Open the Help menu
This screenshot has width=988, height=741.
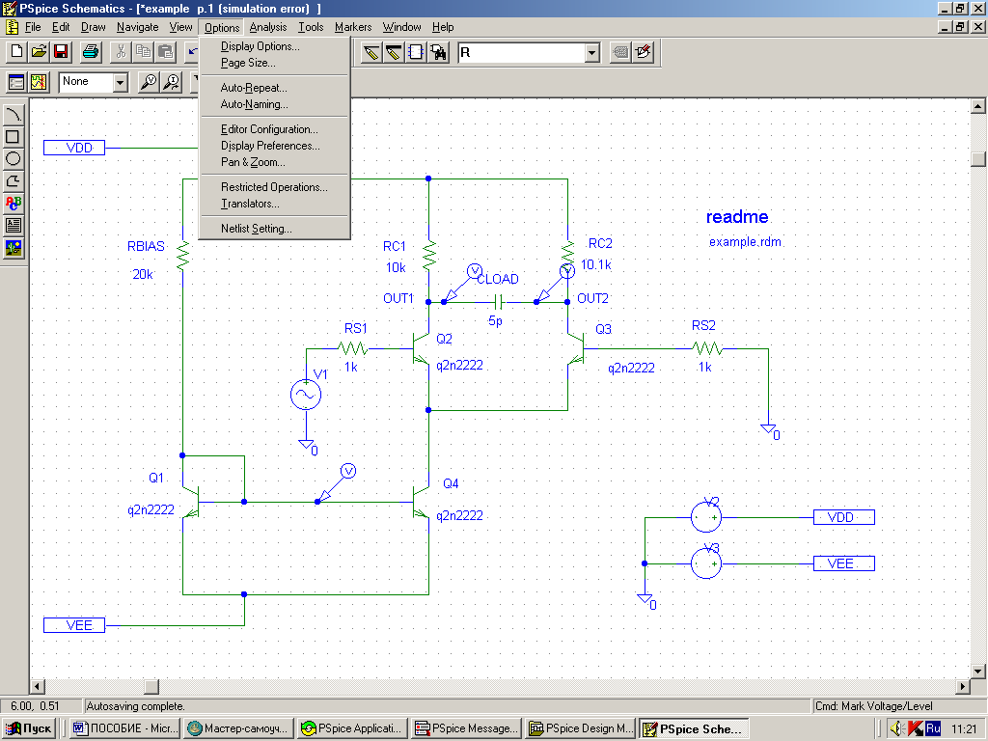(443, 27)
